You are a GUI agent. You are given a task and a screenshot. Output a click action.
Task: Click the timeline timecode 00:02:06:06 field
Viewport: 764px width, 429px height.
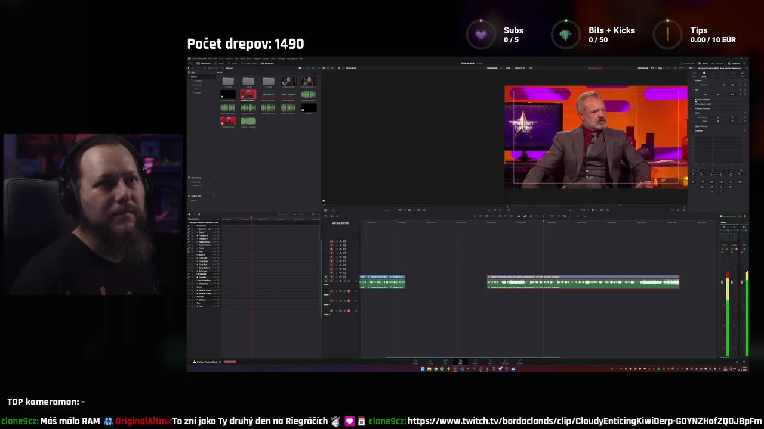(340, 223)
